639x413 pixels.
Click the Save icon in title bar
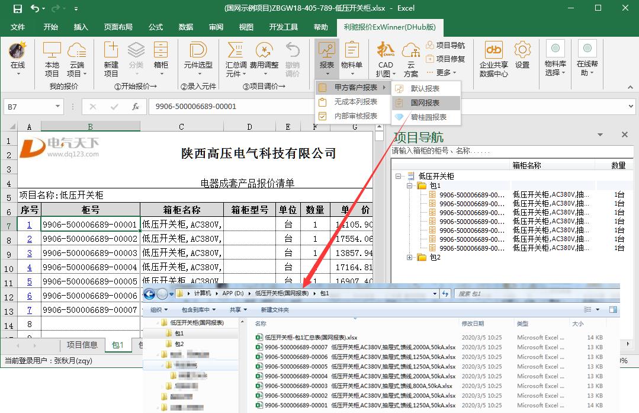coord(18,8)
